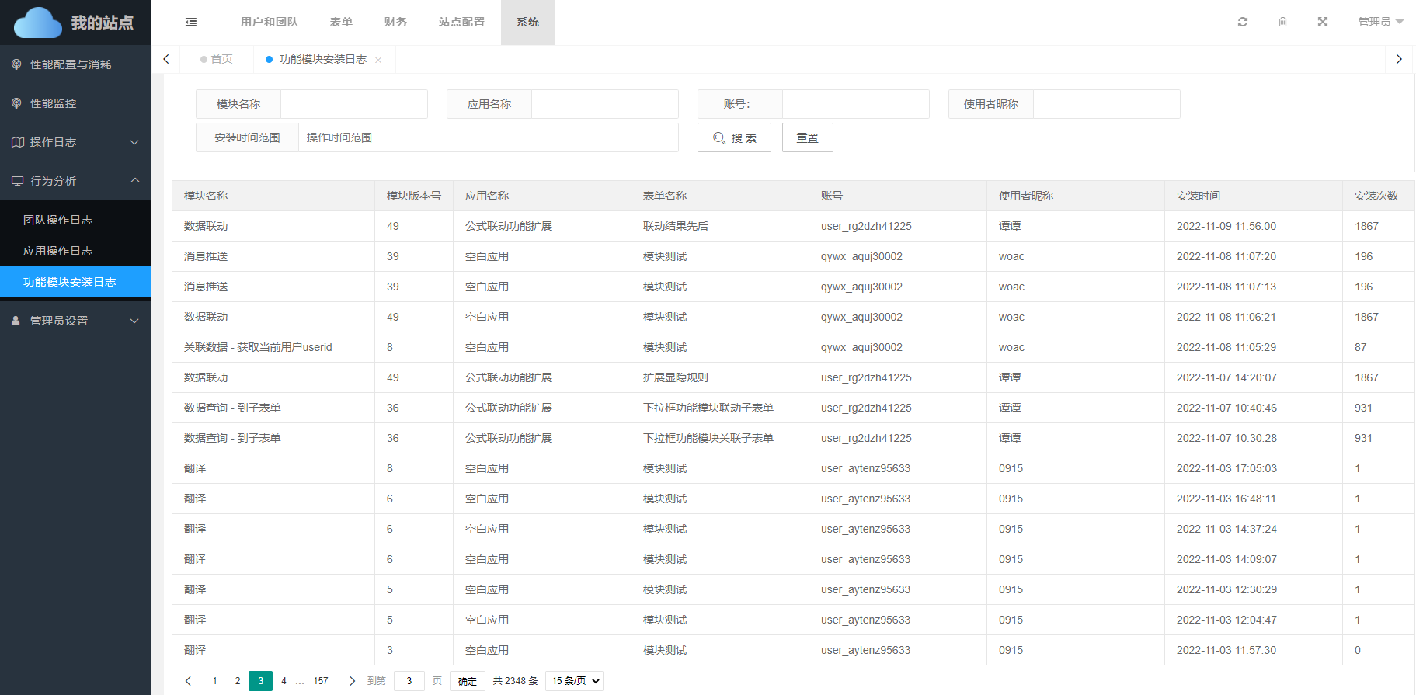Go to the next page arrow in pagination
Viewport: 1416px width, 695px height.
pos(352,681)
